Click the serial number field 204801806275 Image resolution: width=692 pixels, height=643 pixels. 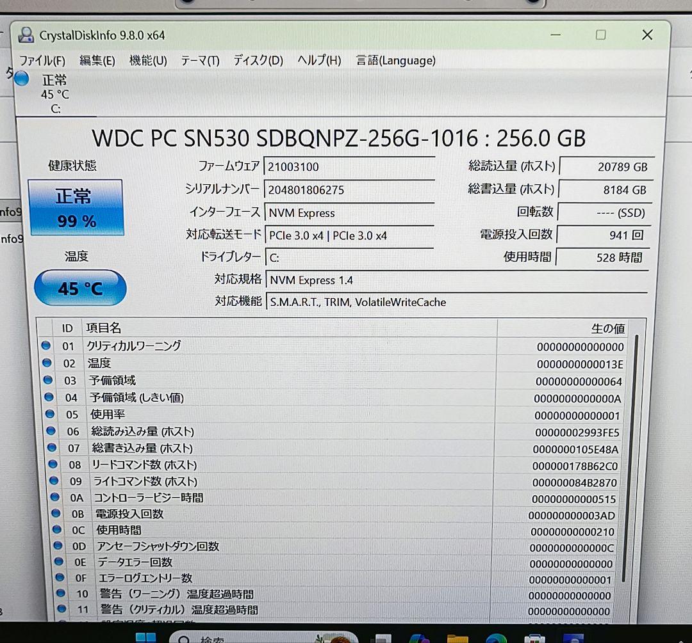pos(349,189)
